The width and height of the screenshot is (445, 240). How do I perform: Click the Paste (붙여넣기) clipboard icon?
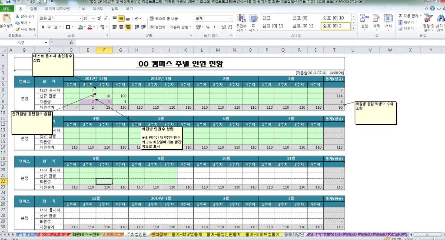pyautogui.click(x=6, y=18)
